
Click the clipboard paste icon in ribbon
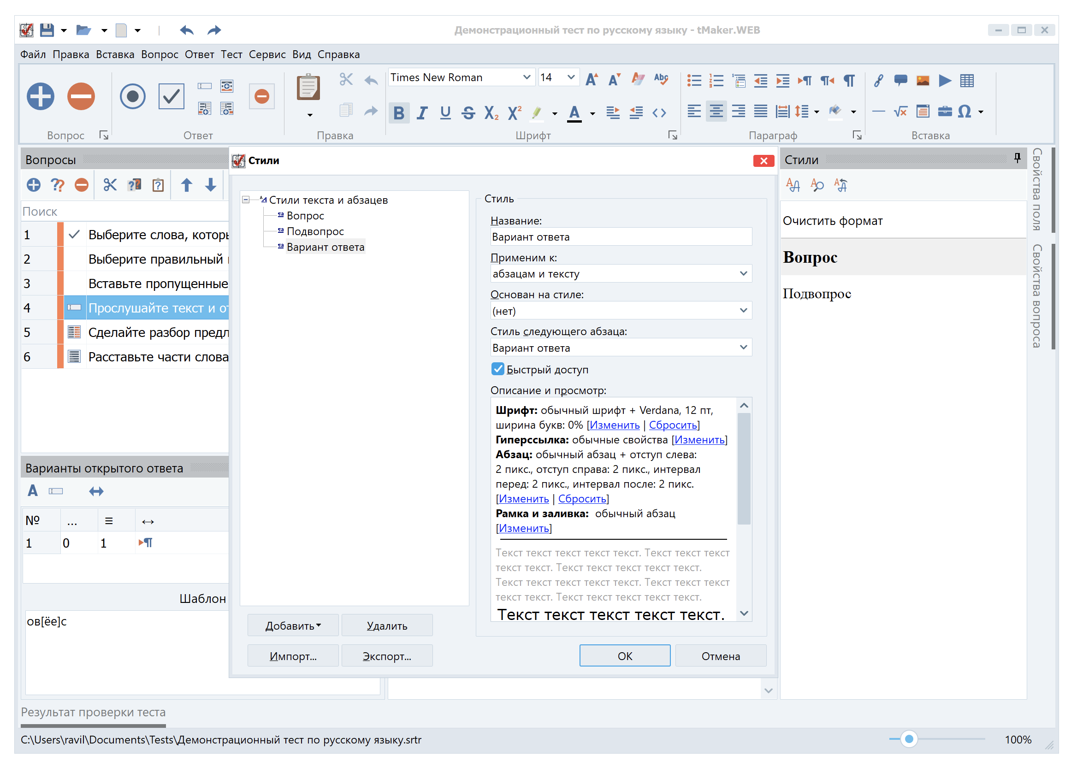309,88
